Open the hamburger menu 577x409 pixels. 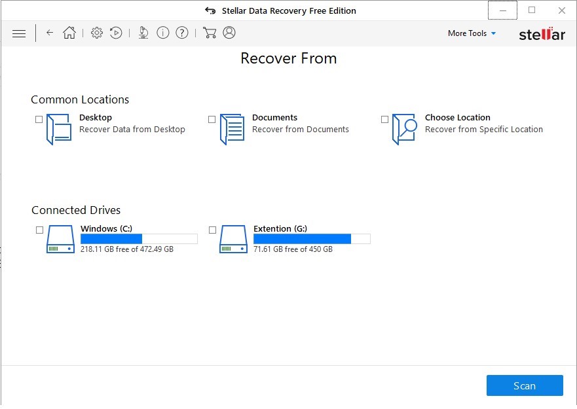pyautogui.click(x=19, y=33)
